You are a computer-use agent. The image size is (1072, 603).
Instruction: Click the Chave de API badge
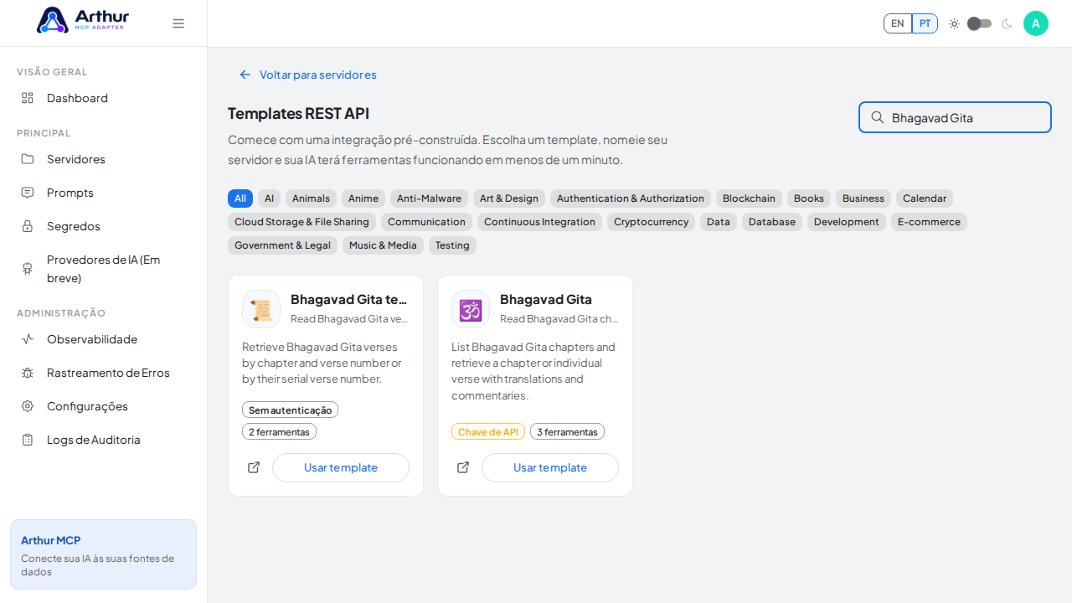coord(488,431)
